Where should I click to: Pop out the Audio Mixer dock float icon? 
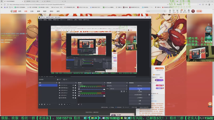pos(105,83)
